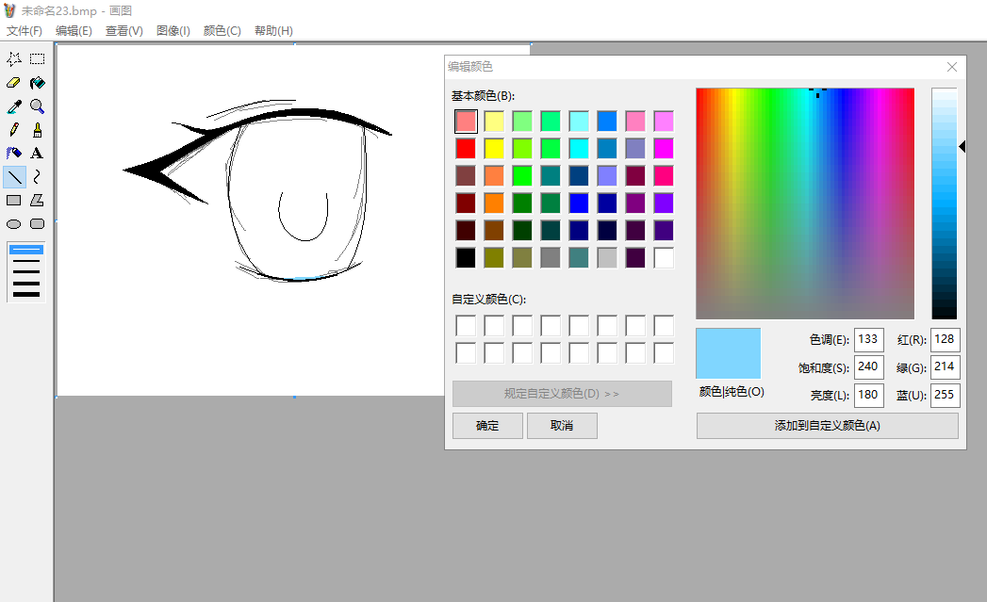Choose the Airbrush tool
The image size is (987, 602).
click(14, 154)
